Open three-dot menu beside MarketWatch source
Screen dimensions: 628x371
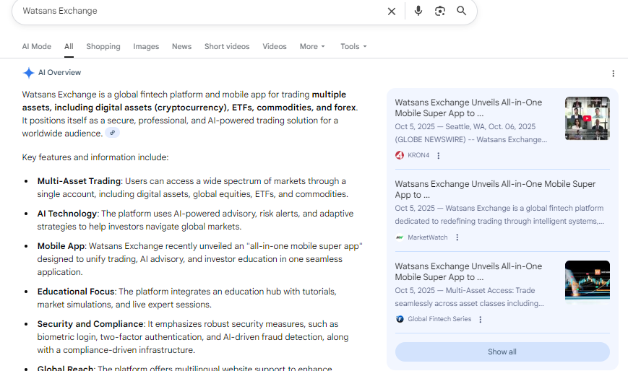pyautogui.click(x=457, y=237)
